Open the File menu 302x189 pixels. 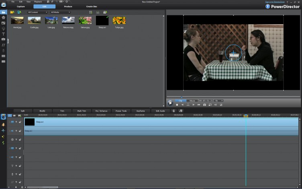13,2
